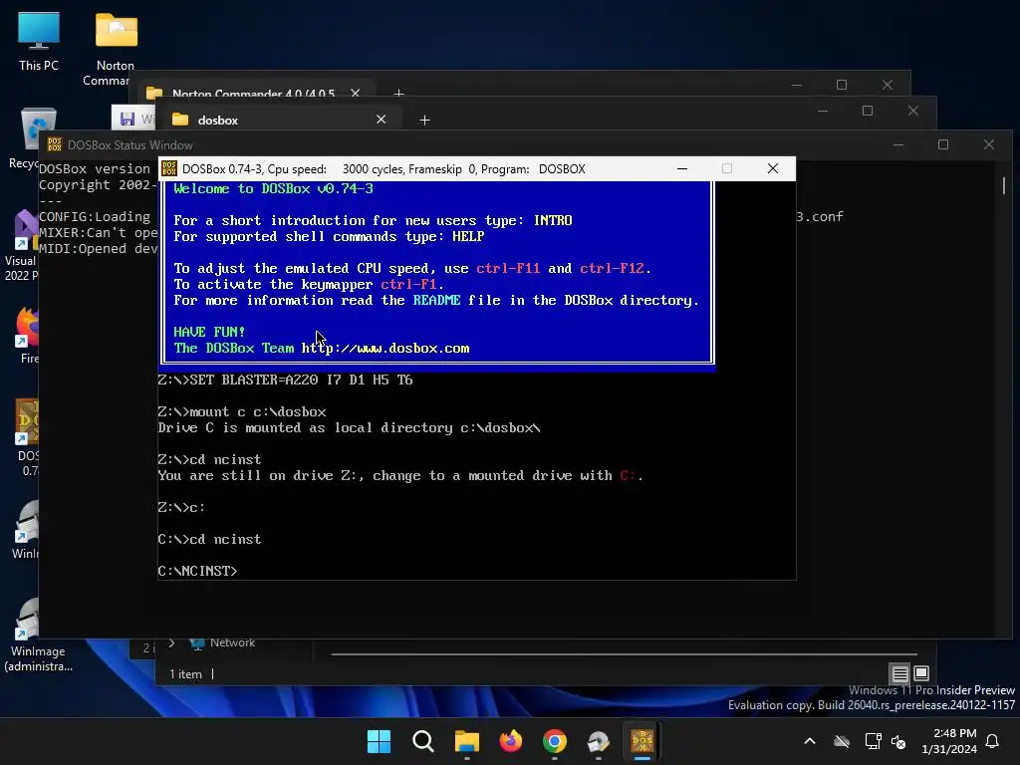Click the DOSBox Status Window title icon
Image resolution: width=1020 pixels, height=765 pixels.
[x=55, y=144]
